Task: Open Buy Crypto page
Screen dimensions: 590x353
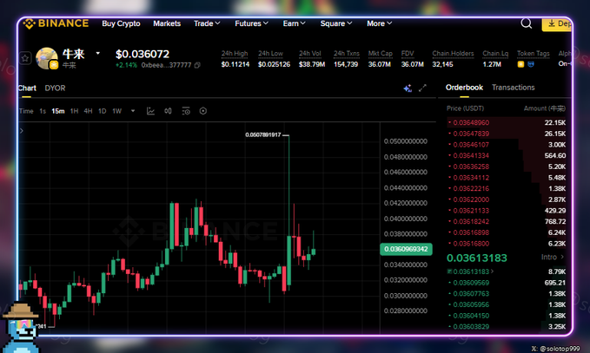Action: (121, 23)
